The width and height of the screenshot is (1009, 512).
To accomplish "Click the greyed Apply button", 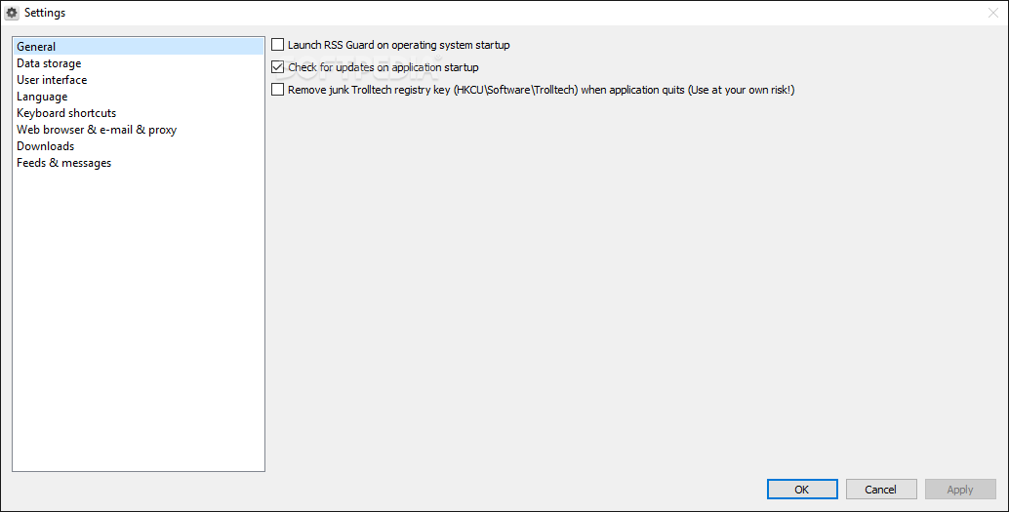I will 960,490.
